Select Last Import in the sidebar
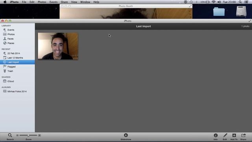252x142 pixels. (17, 62)
